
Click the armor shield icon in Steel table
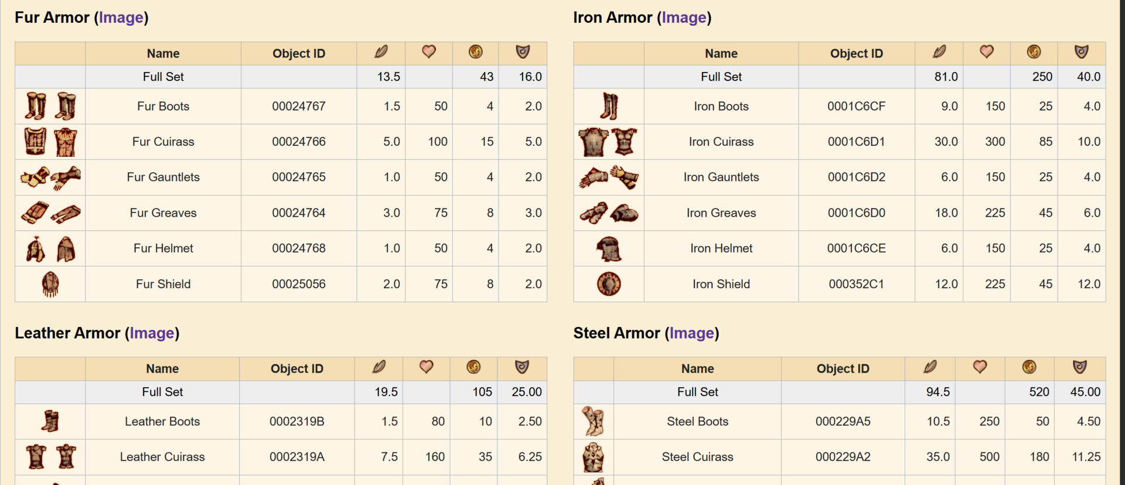click(1080, 367)
